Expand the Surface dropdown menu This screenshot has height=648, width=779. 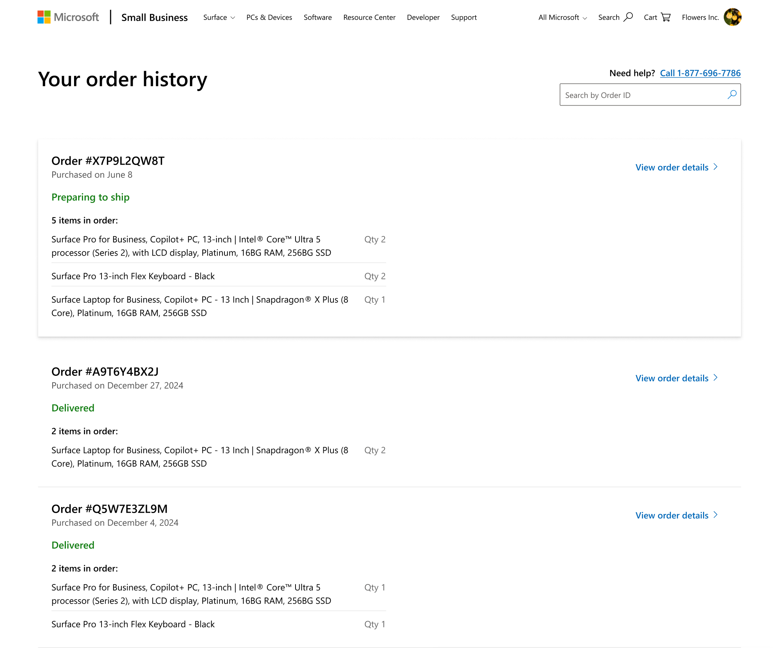[219, 17]
